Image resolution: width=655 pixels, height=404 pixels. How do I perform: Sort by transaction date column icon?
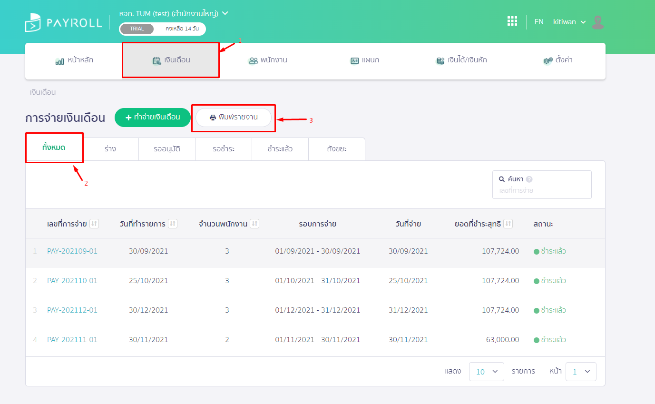pyautogui.click(x=173, y=224)
